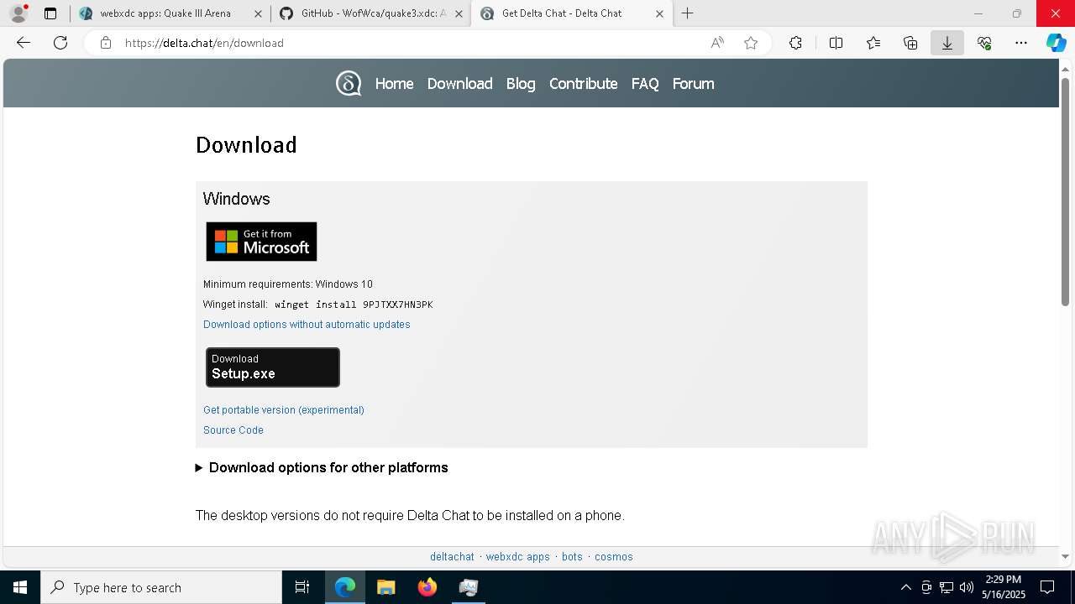Image resolution: width=1075 pixels, height=604 pixels.
Task: Open Microsoft Edge from the taskbar
Action: pyautogui.click(x=345, y=587)
